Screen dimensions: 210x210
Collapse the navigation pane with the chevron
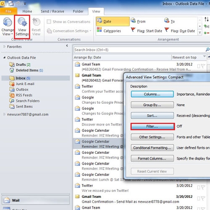[67, 45]
